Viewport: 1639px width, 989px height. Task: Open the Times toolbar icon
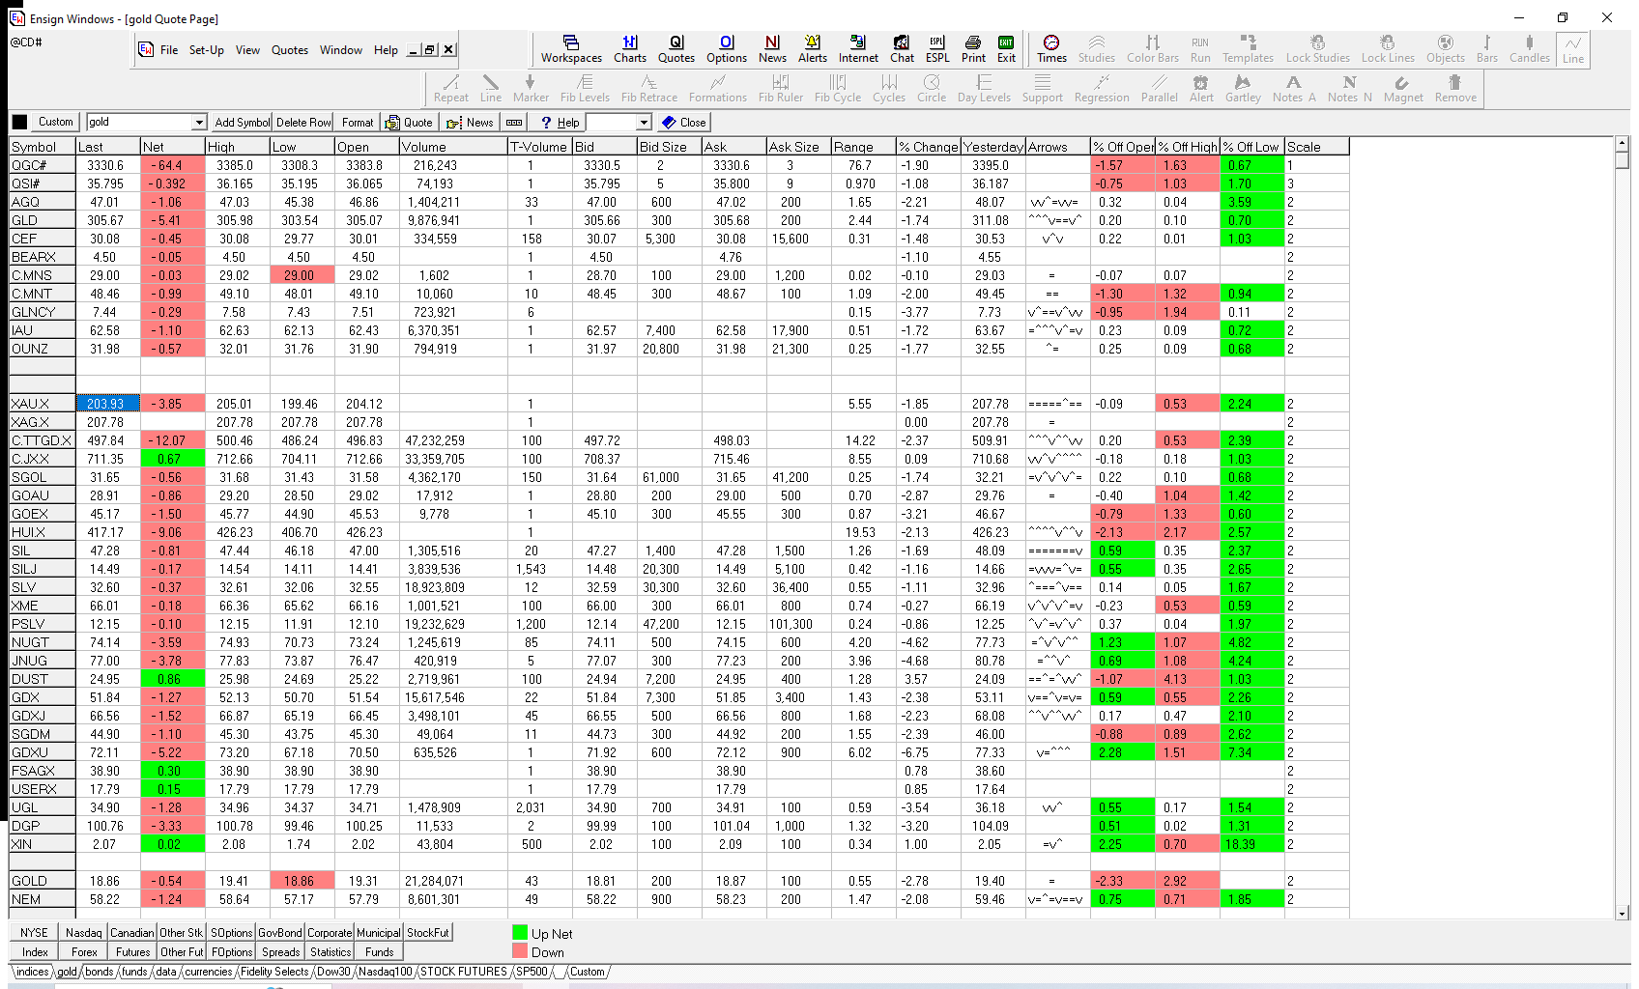[1051, 49]
